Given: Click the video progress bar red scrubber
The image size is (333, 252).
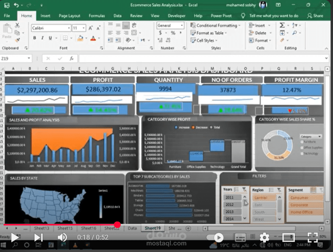Looking at the screenshot, I should [x=117, y=225].
